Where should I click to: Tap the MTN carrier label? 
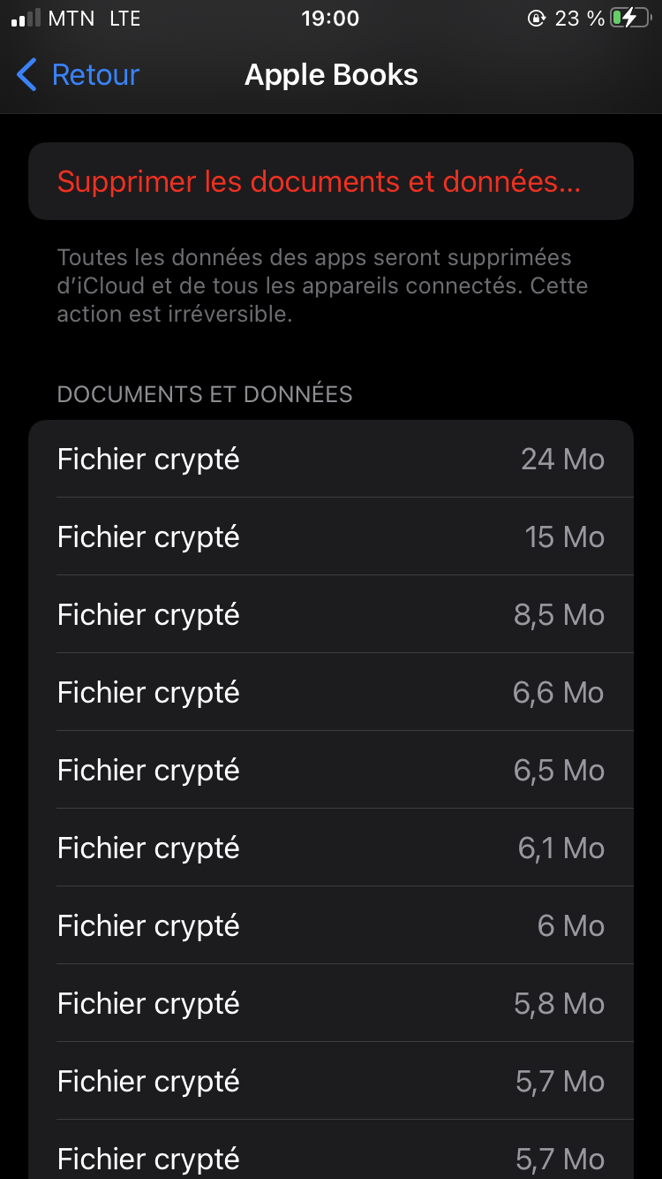click(71, 19)
